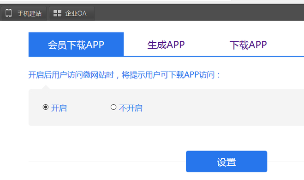This screenshot has width=304, height=180.
Task: Switch to the 下载APP tab
Action: 248,45
